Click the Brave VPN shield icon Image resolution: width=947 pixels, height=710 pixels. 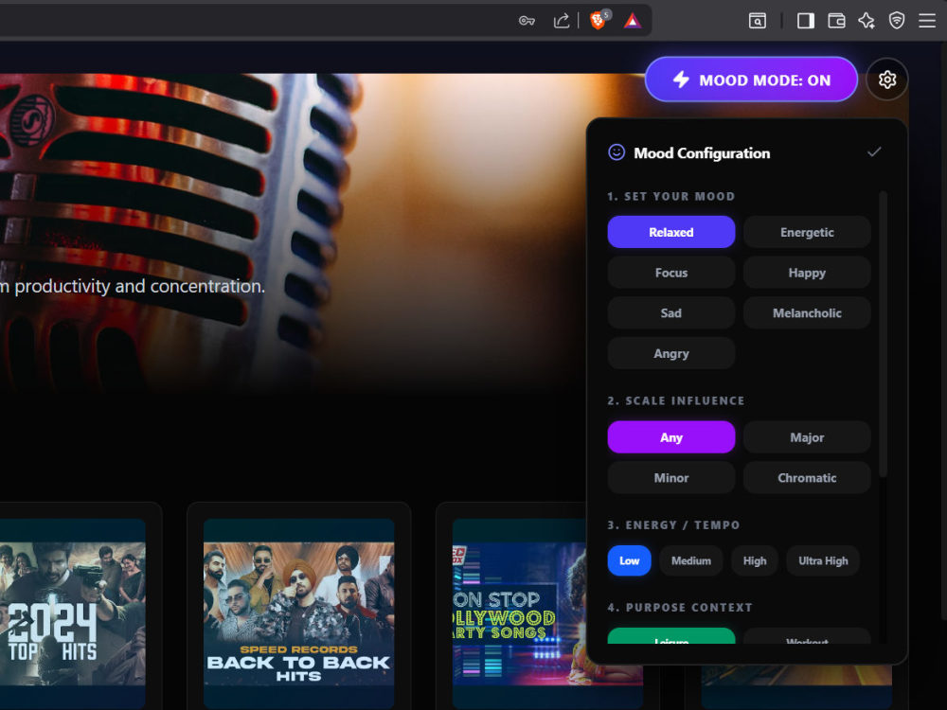coord(897,21)
